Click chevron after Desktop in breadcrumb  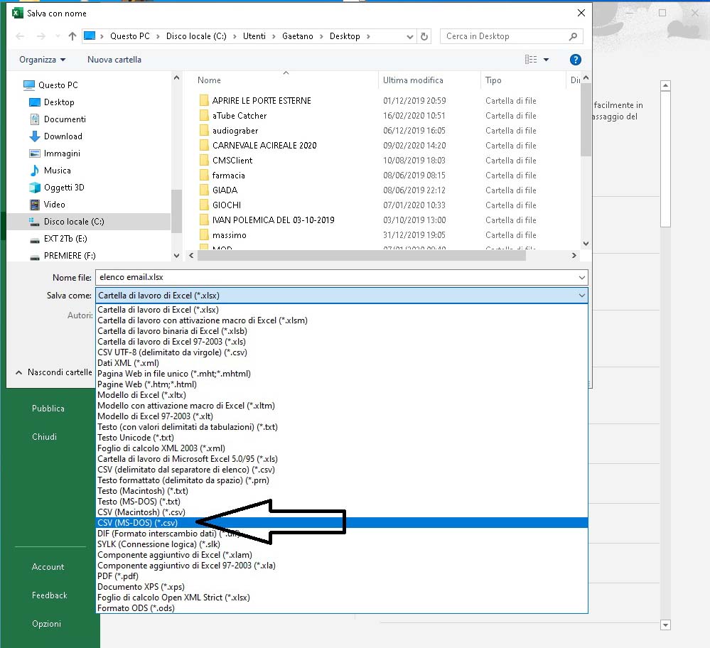(x=368, y=36)
